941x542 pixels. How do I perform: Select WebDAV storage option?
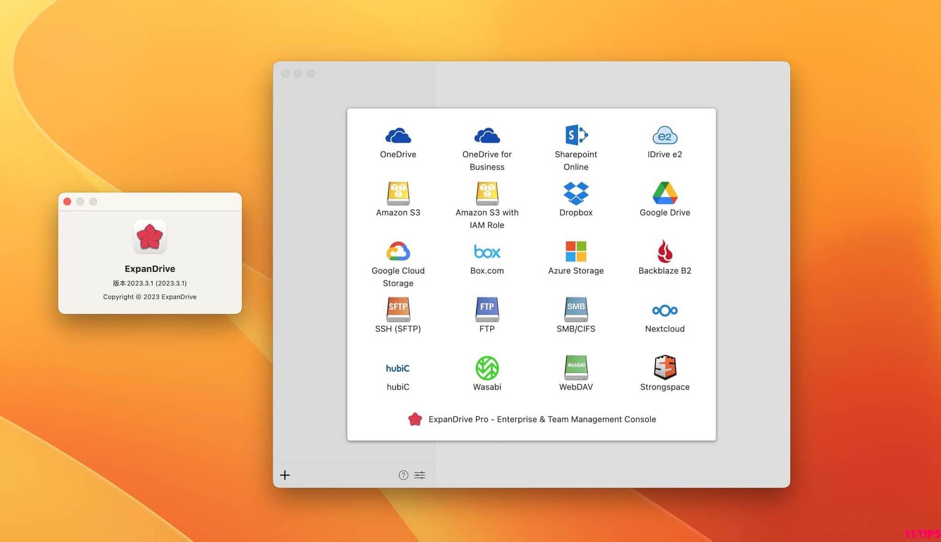(576, 374)
